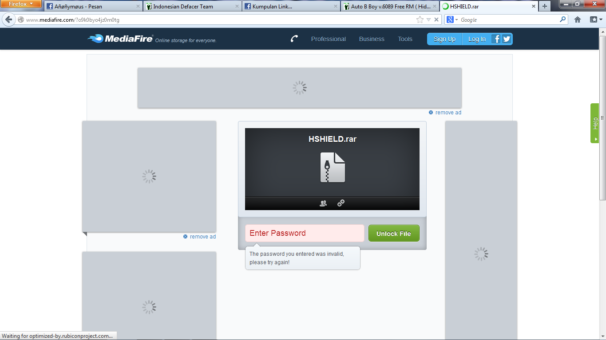Viewport: 606px width, 340px height.
Task: Click the MediaFire logo
Action: 121,39
